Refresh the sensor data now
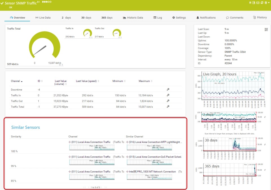The height and width of the screenshot is (190, 271). (x=262, y=3)
